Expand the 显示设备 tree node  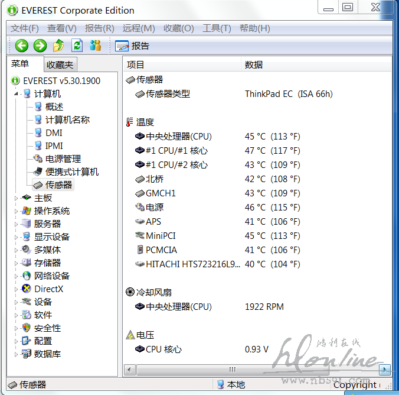[x=16, y=237]
